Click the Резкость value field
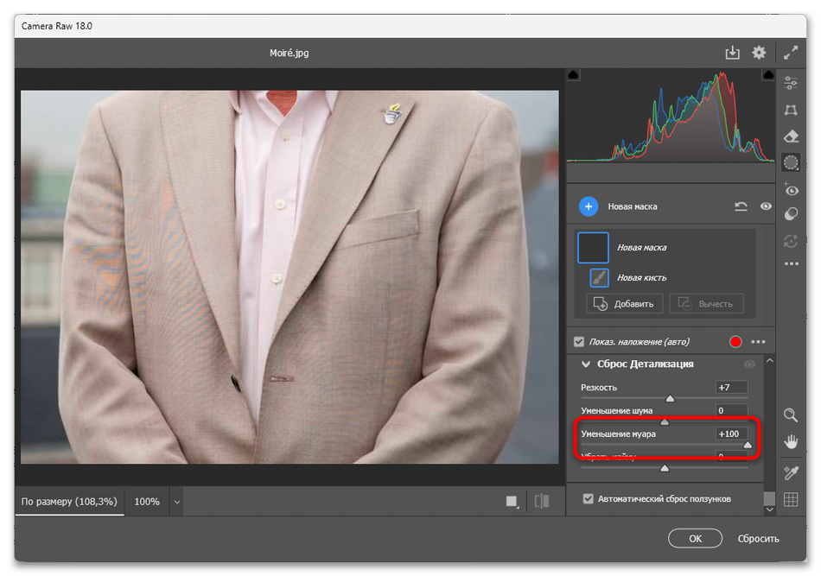Viewport: 821px width, 576px height. 731,388
